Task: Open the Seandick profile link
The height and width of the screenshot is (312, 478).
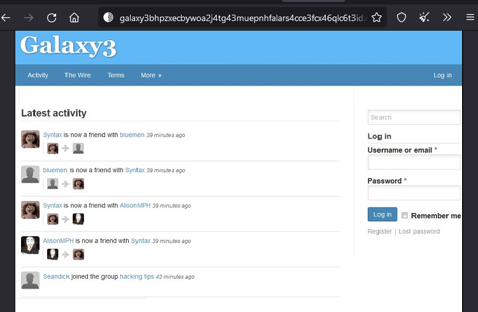Action: point(56,276)
